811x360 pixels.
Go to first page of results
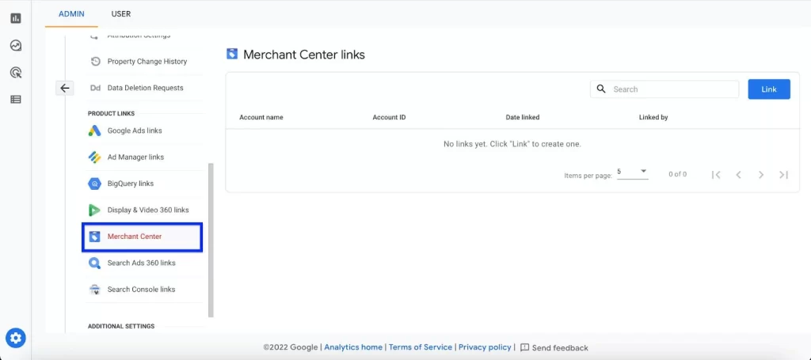716,175
